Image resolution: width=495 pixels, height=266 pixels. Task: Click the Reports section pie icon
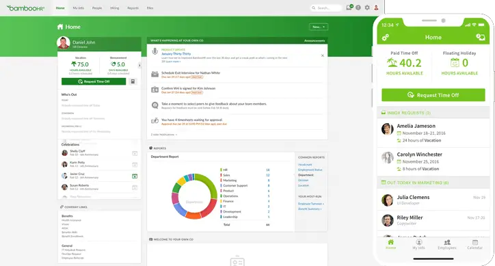[x=151, y=148]
